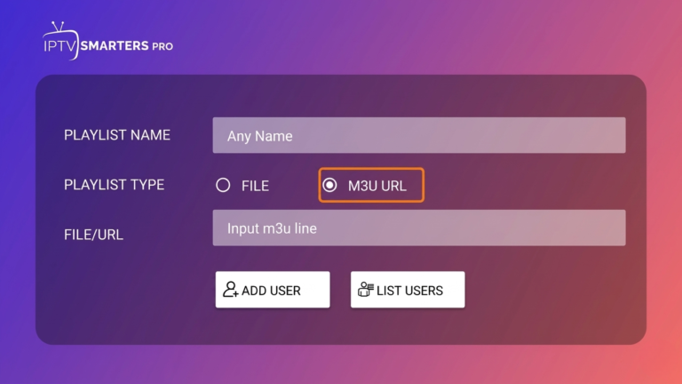Click the Input m3u line field

419,228
